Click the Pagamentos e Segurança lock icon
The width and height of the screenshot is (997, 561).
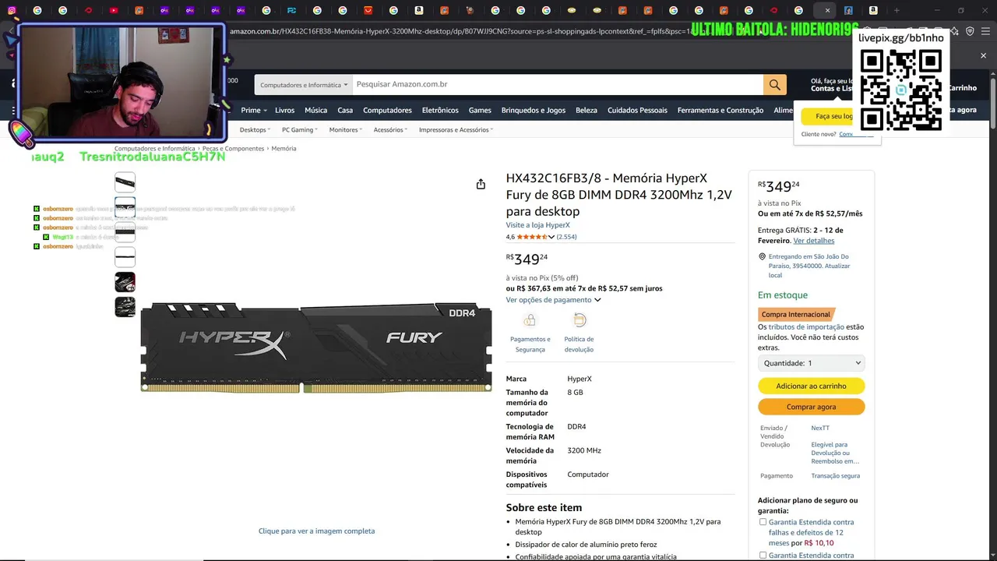point(530,320)
